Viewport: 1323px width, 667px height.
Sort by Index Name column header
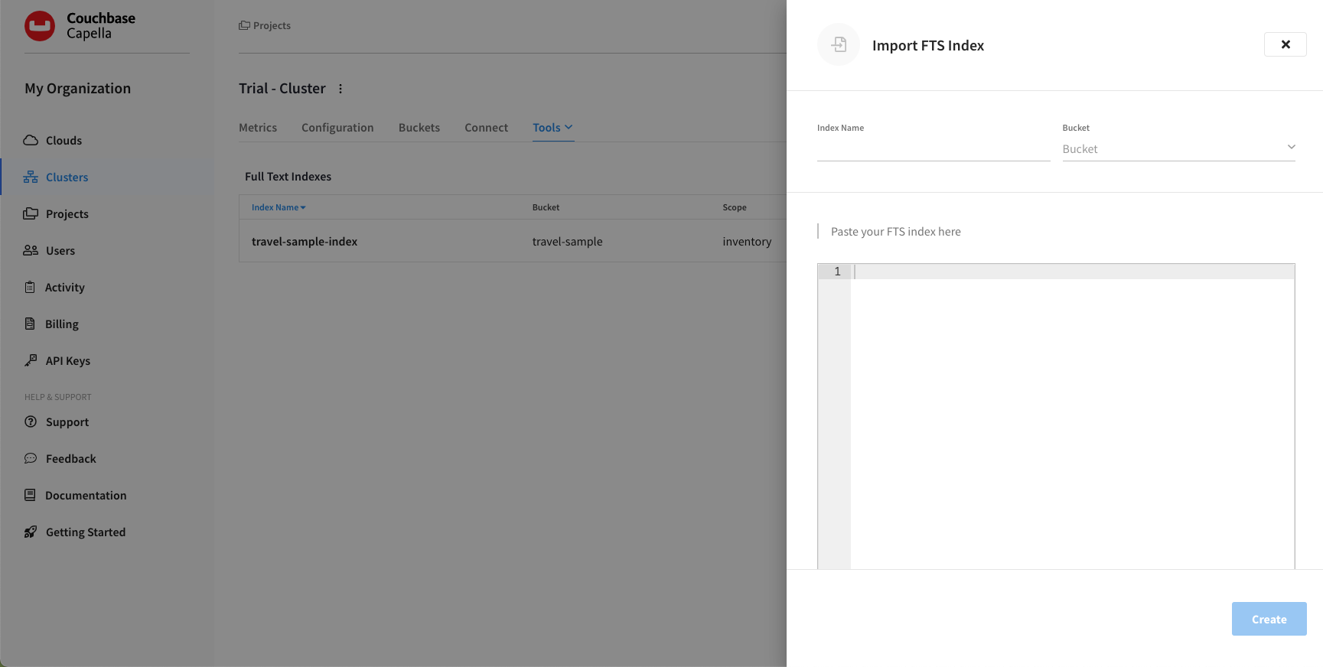pos(278,207)
